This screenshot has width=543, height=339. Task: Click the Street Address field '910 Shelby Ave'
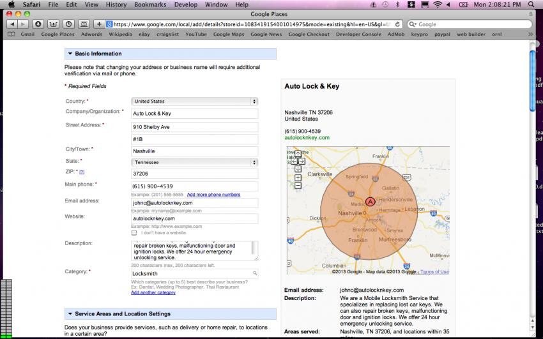[x=195, y=127]
